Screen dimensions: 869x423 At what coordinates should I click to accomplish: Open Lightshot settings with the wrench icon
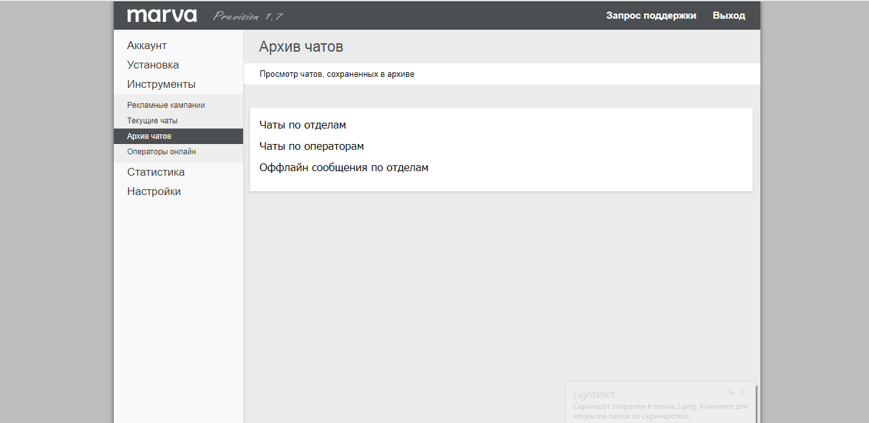coord(731,391)
